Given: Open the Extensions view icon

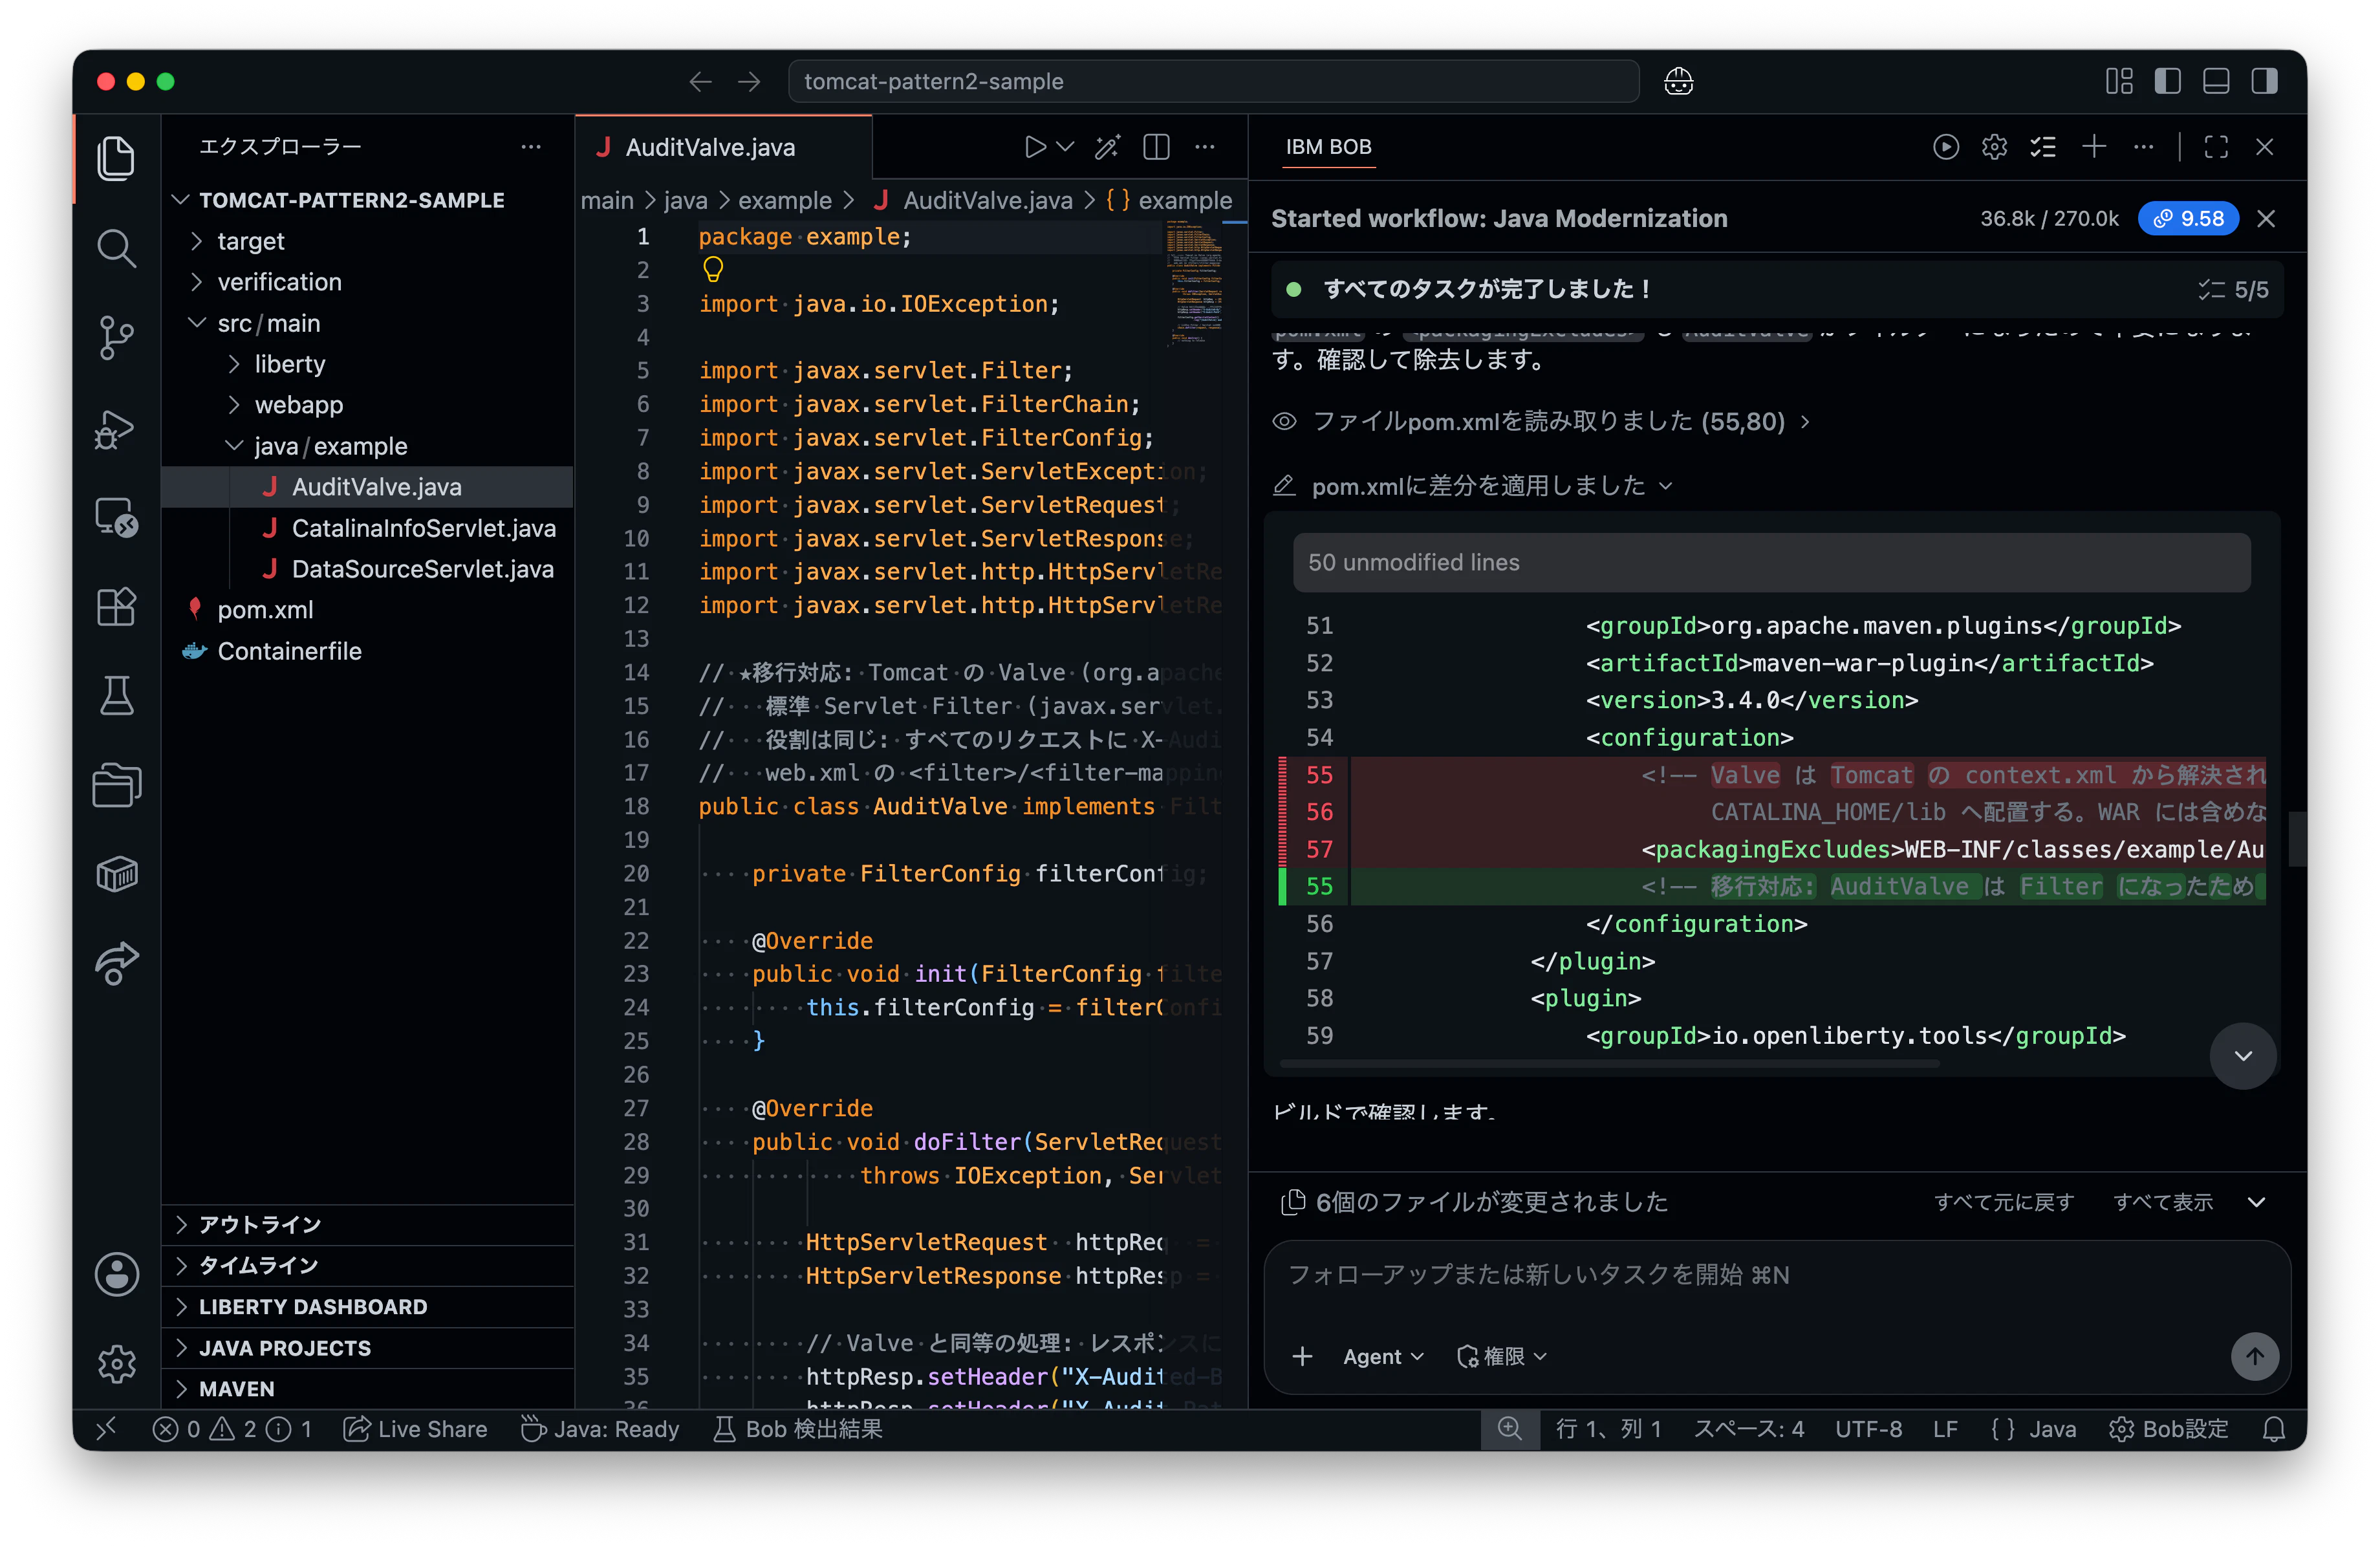Looking at the screenshot, I should coord(116,606).
